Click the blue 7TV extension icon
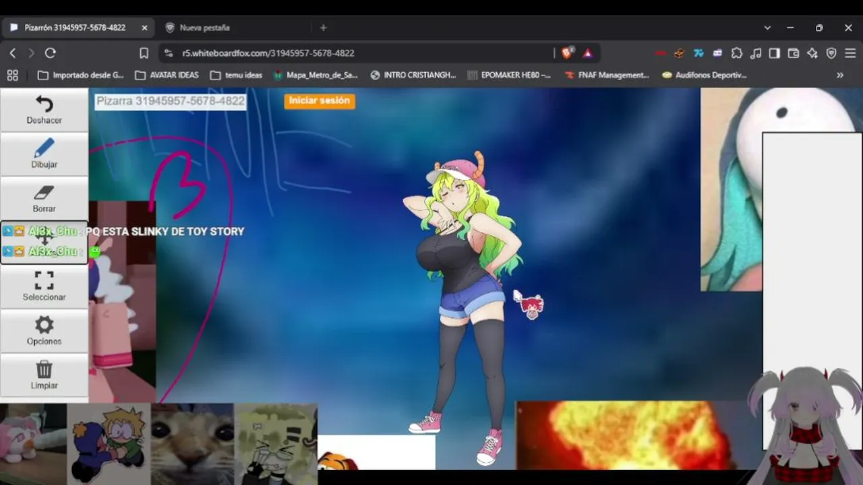This screenshot has width=863, height=485. 698,53
